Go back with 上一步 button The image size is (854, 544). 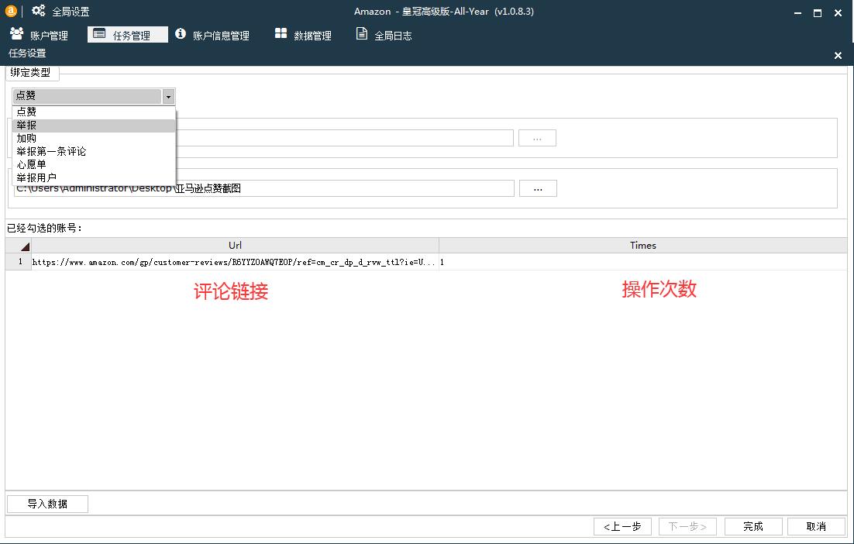pos(623,527)
